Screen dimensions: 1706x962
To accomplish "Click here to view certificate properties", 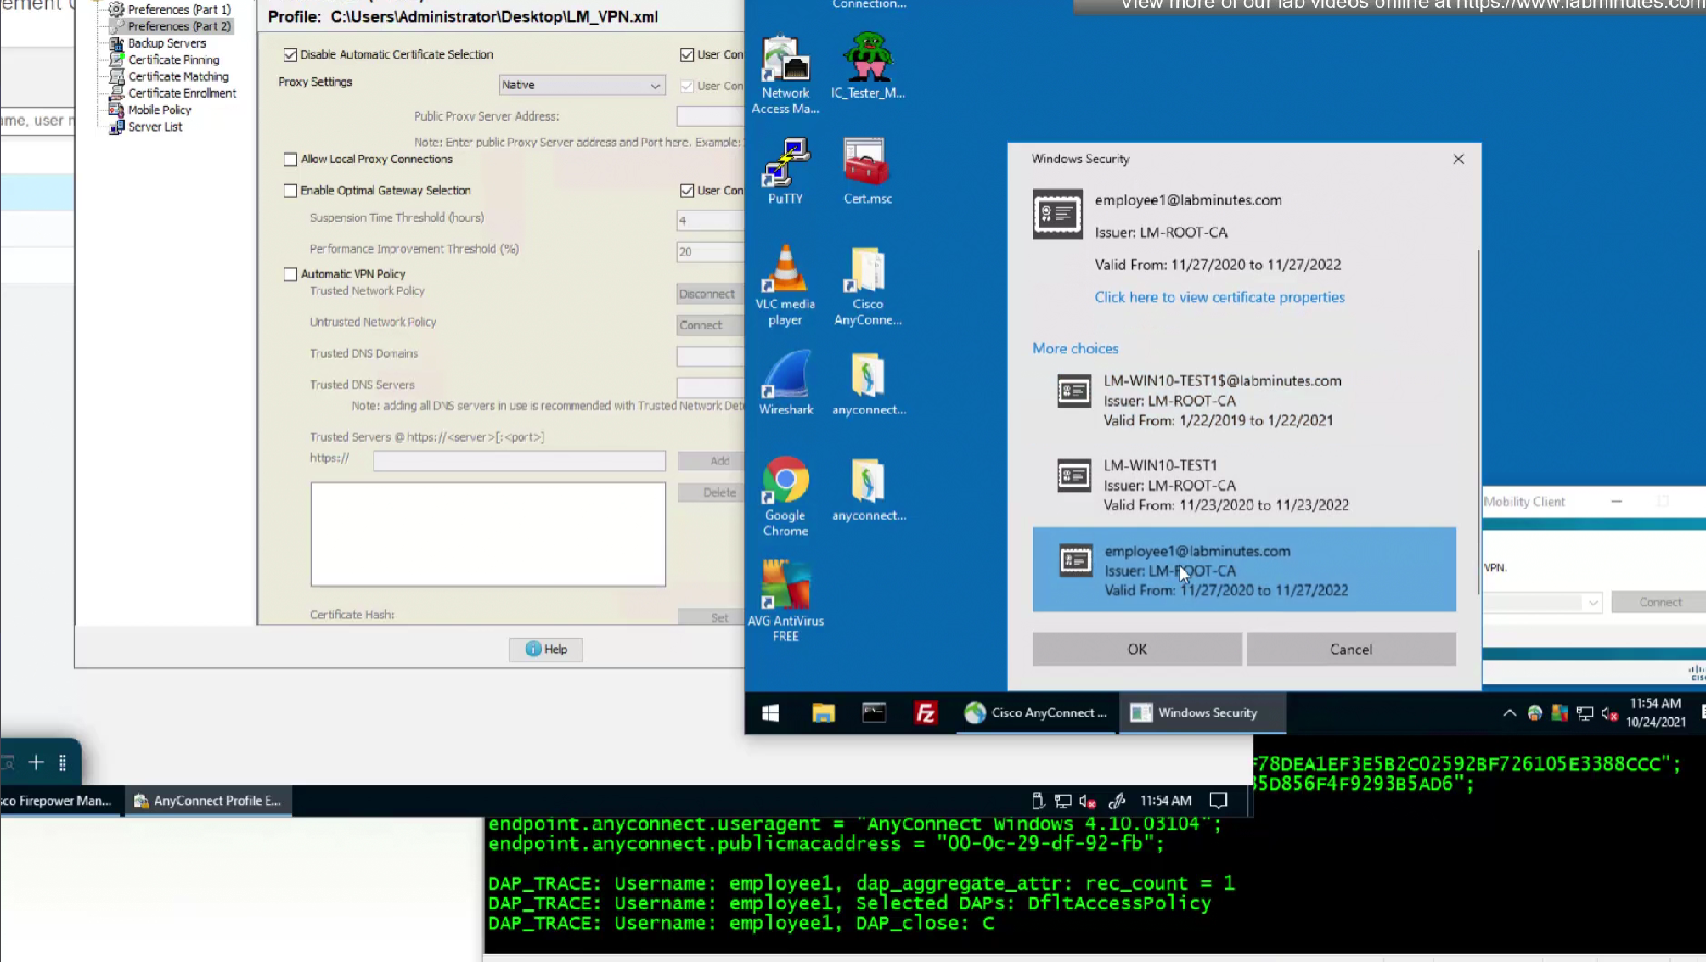I will click(x=1219, y=297).
